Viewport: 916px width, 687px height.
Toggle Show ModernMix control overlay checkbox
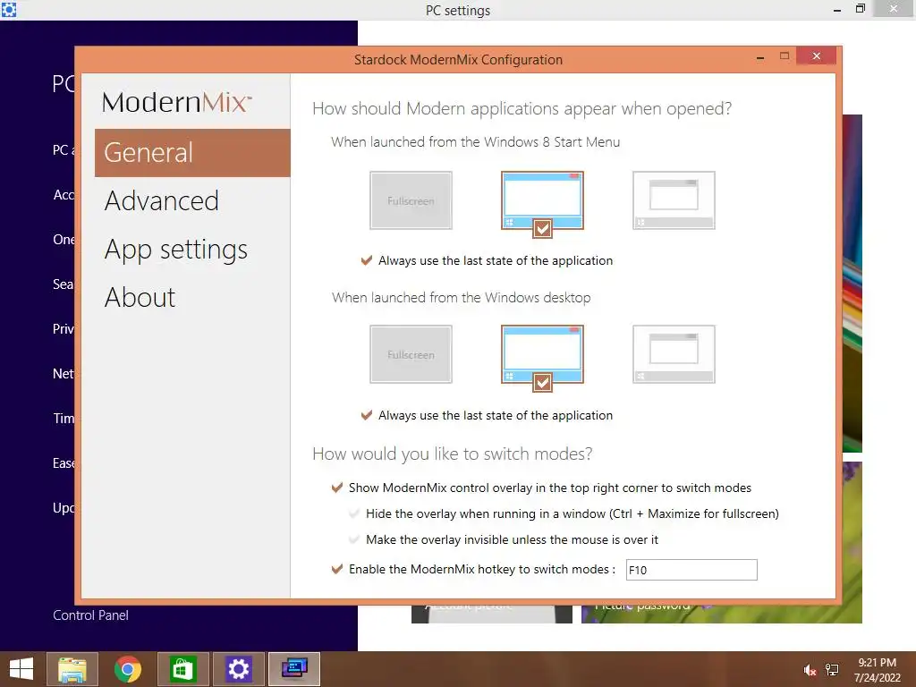337,488
